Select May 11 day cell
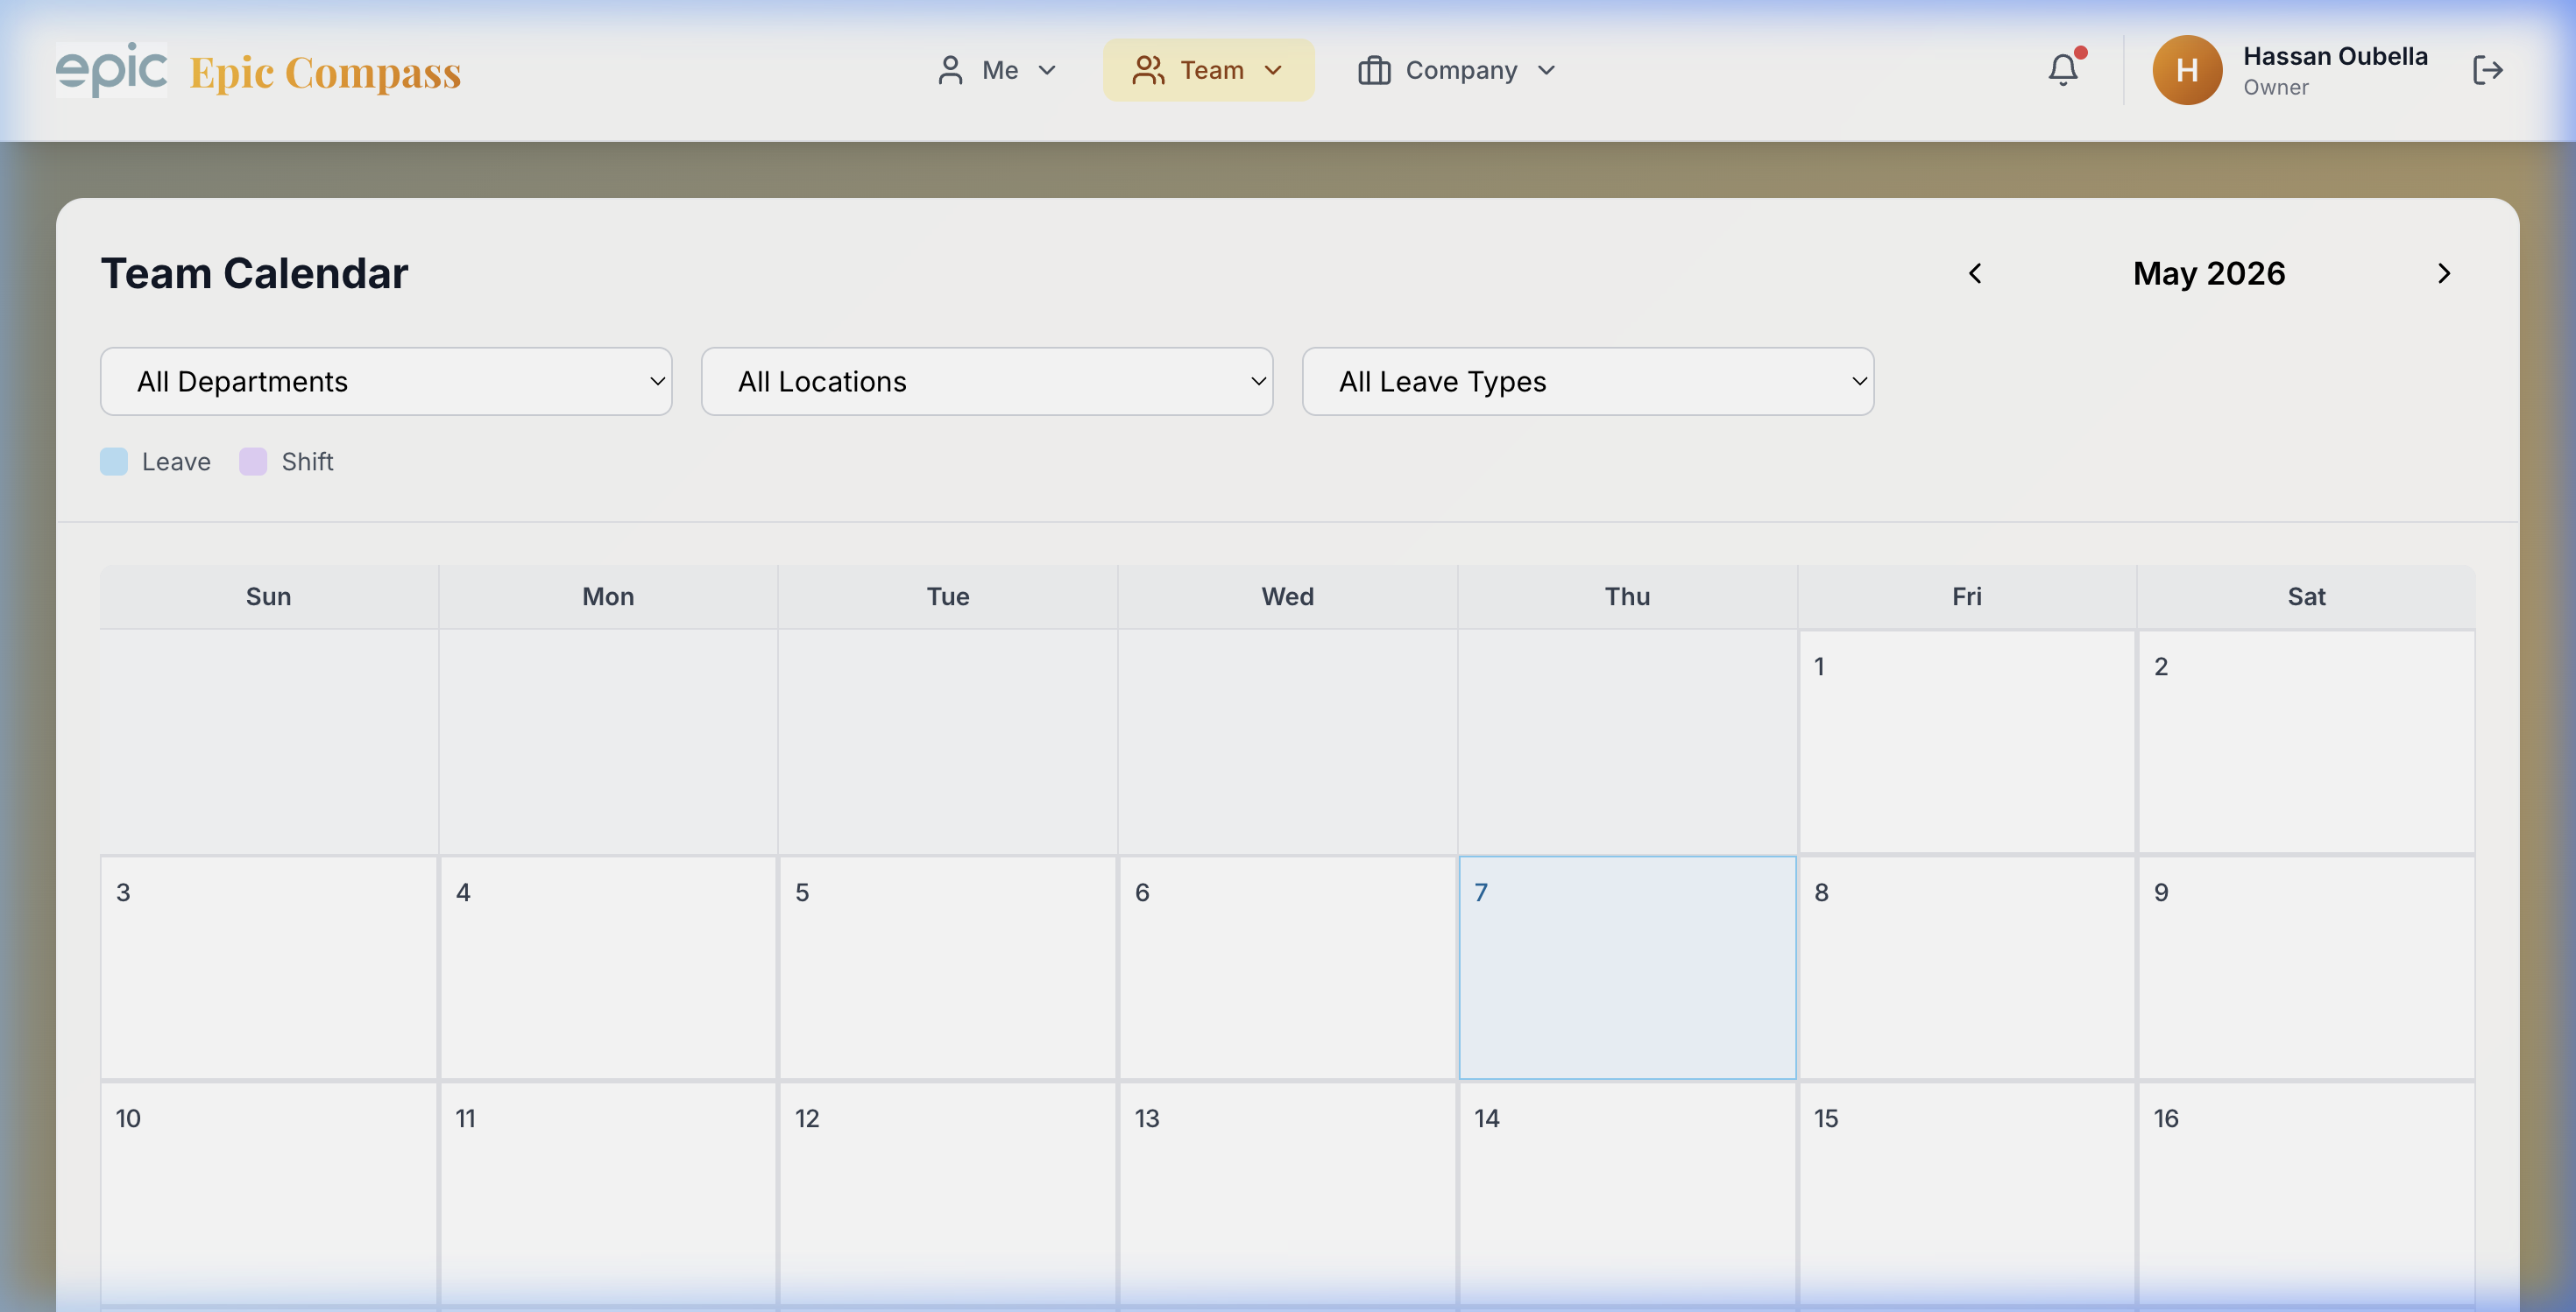The height and width of the screenshot is (1312, 2576). [608, 1193]
